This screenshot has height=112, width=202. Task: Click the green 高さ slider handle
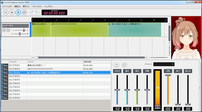(x=137, y=90)
